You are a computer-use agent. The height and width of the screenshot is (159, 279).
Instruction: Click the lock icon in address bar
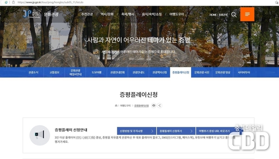[x=14, y=2]
